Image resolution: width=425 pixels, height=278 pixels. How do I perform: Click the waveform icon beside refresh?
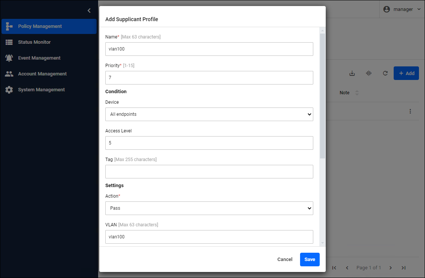[x=369, y=73]
